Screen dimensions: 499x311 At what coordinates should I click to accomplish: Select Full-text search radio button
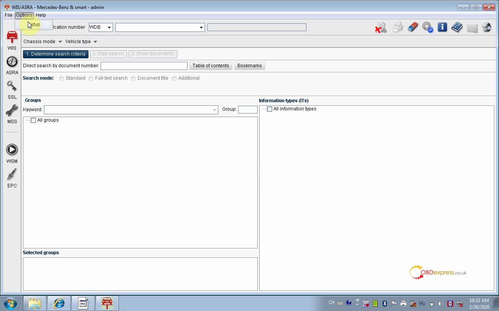pos(91,79)
